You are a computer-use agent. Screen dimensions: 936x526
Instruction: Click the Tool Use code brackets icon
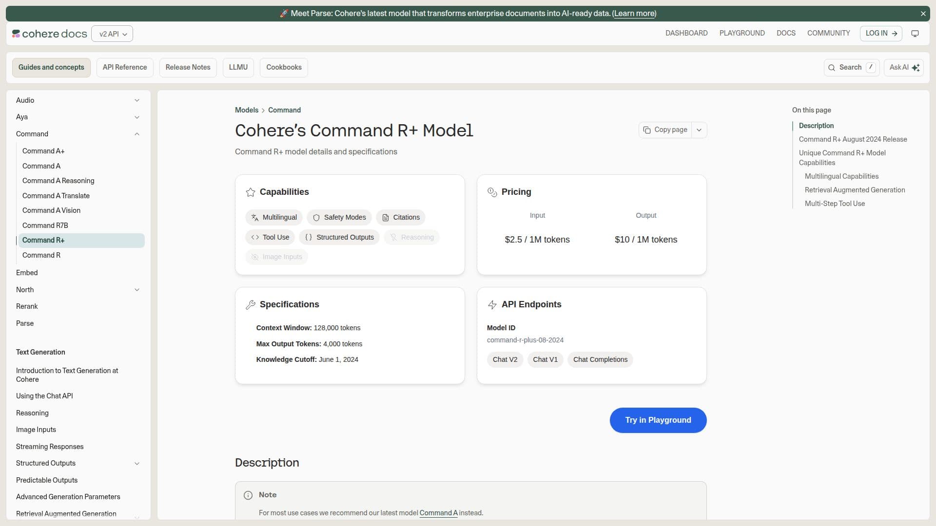(255, 237)
